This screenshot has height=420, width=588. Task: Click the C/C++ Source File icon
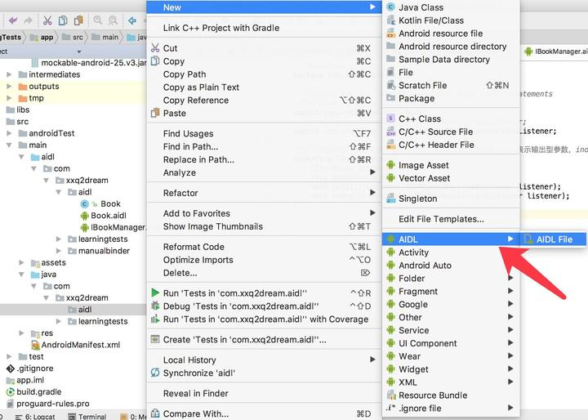(390, 132)
